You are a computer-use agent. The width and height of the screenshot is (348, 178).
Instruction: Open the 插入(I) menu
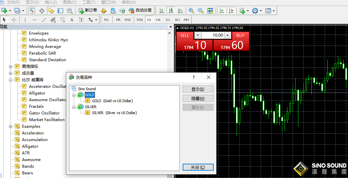click(x=51, y=2)
